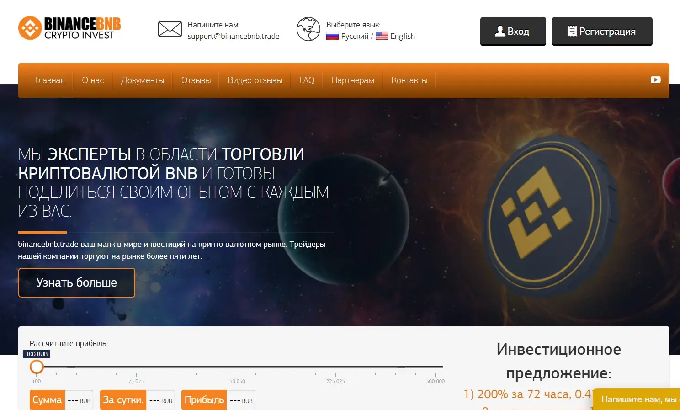The image size is (680, 410).
Task: Click the BinanceBNB Crypto Invest logo
Action: [69, 28]
